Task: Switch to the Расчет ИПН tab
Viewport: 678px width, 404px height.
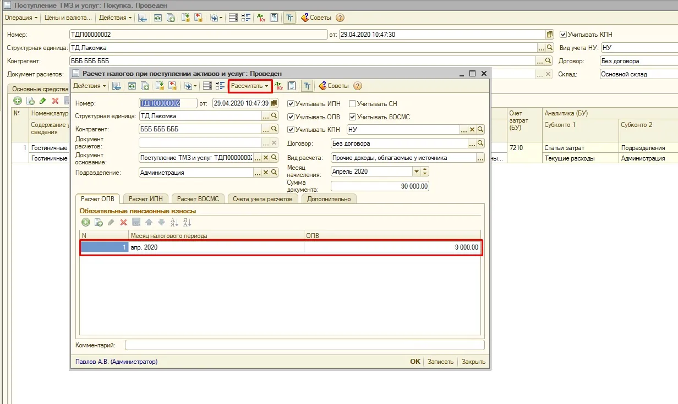Action: [147, 199]
